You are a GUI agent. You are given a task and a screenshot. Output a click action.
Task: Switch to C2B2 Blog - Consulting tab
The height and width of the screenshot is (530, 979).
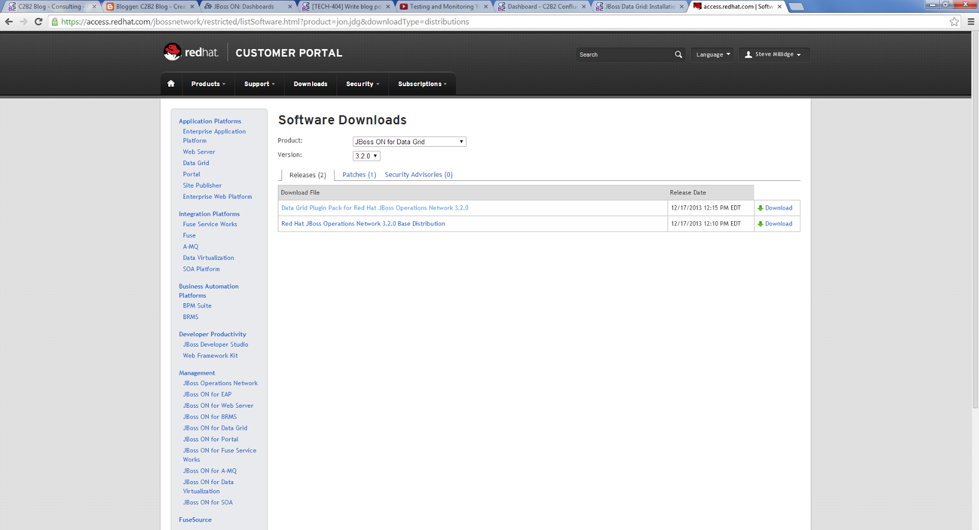tap(51, 7)
